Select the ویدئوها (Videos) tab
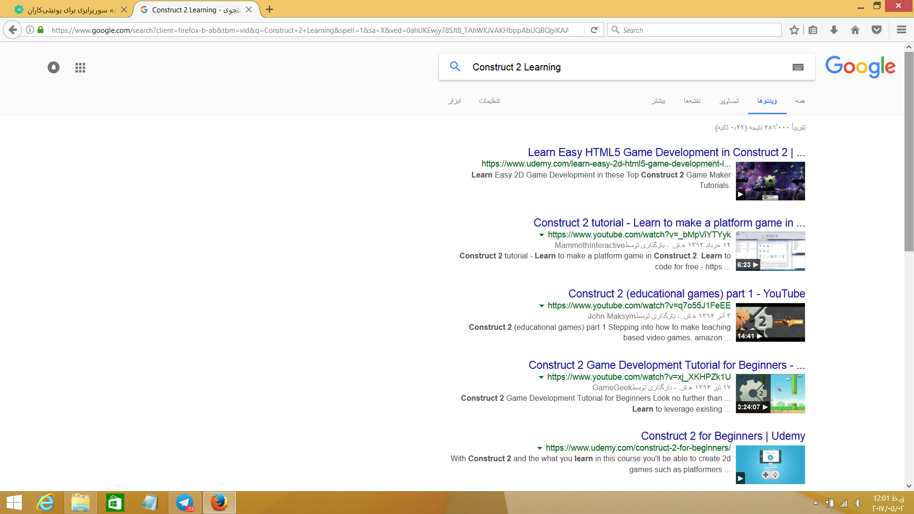The image size is (914, 514). (x=767, y=101)
